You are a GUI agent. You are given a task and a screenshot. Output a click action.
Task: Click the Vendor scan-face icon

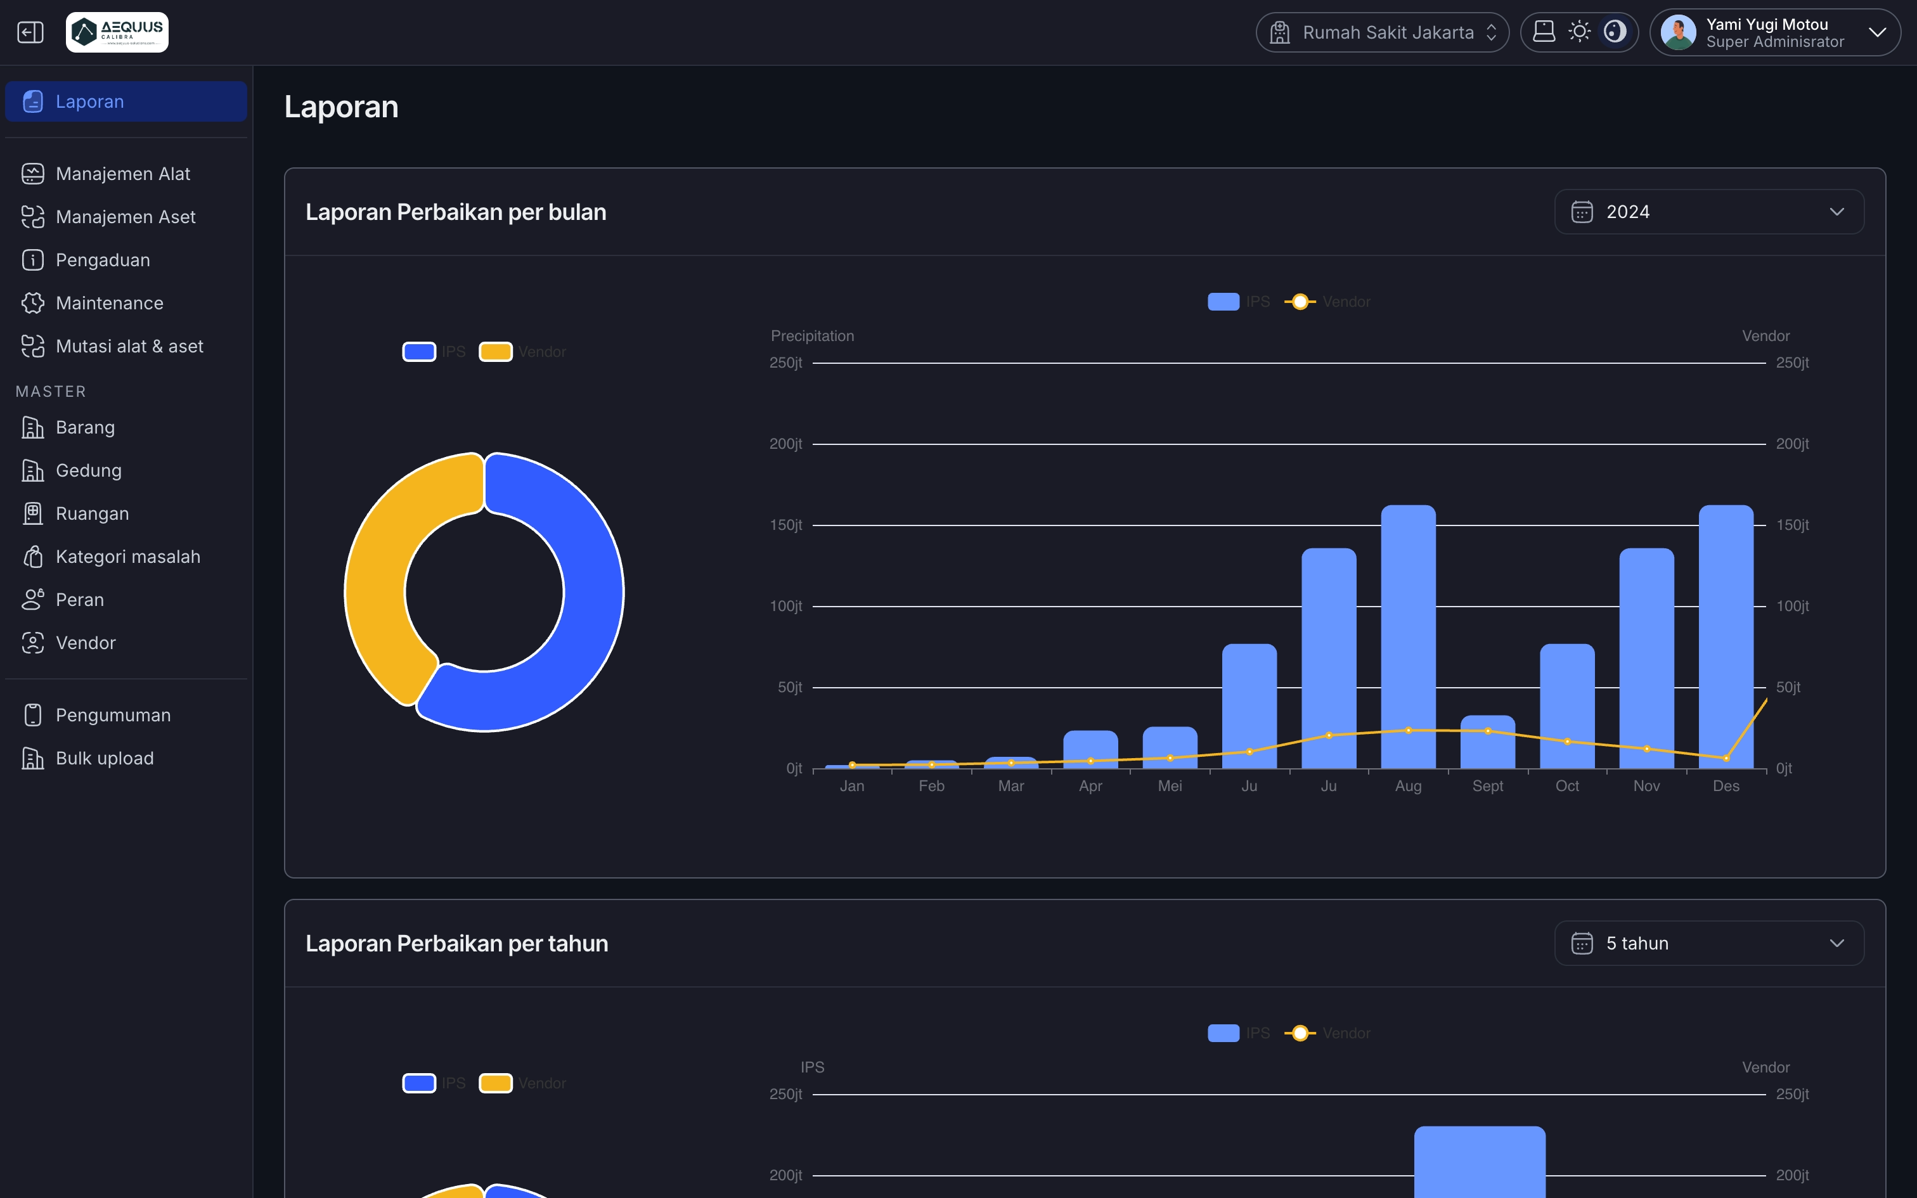(x=32, y=643)
